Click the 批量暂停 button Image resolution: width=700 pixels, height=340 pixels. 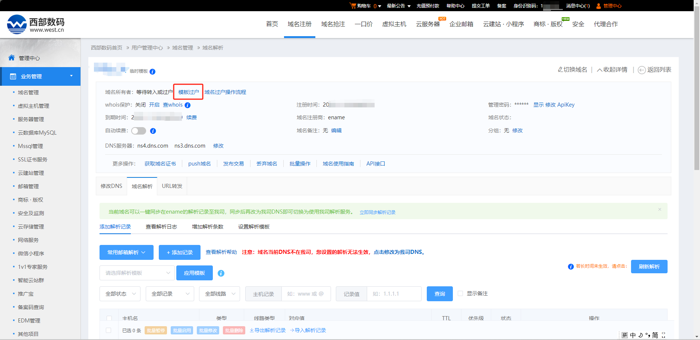coord(156,330)
